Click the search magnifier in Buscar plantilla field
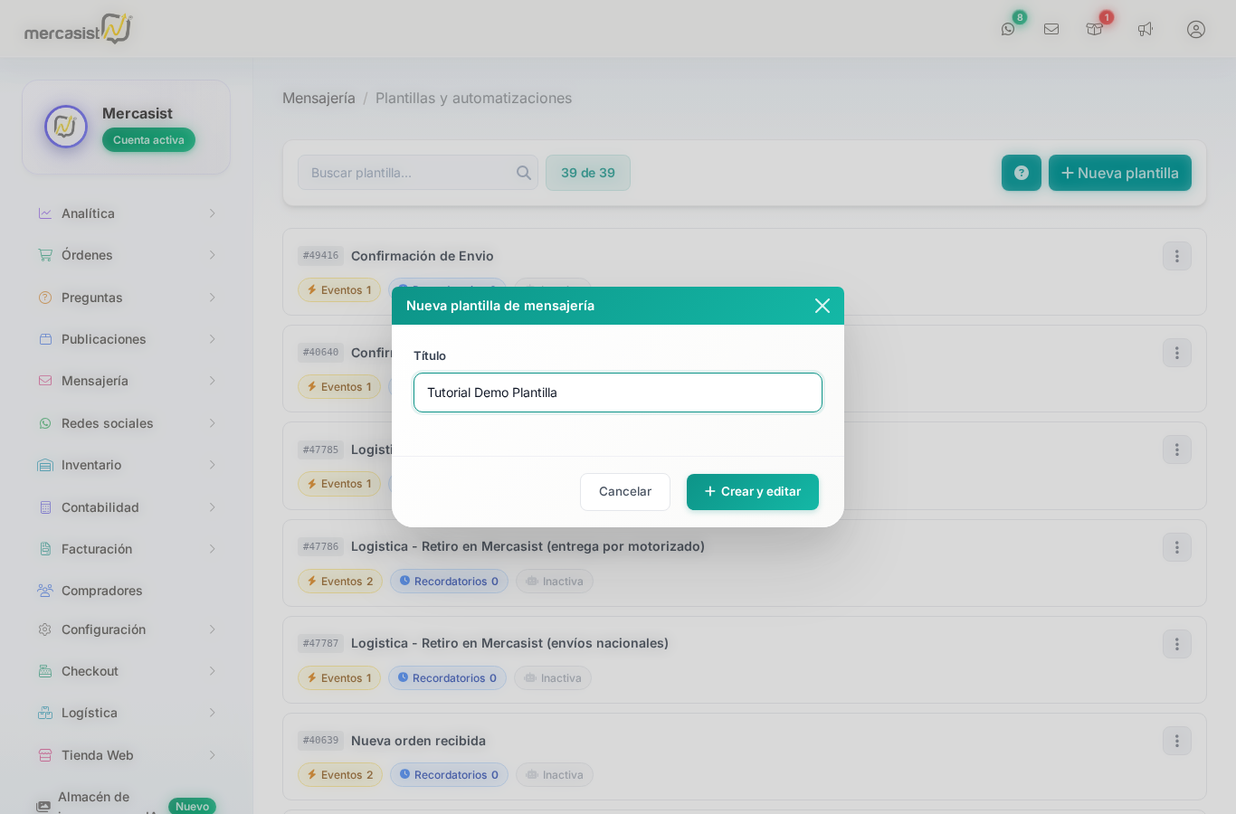 pyautogui.click(x=523, y=172)
